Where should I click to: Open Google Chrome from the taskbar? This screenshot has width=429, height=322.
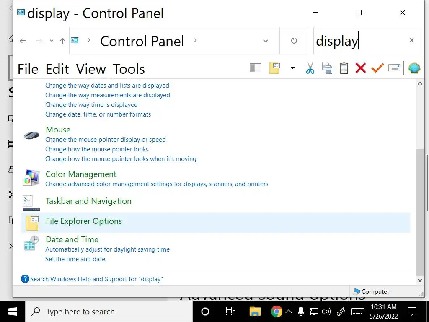click(x=277, y=312)
